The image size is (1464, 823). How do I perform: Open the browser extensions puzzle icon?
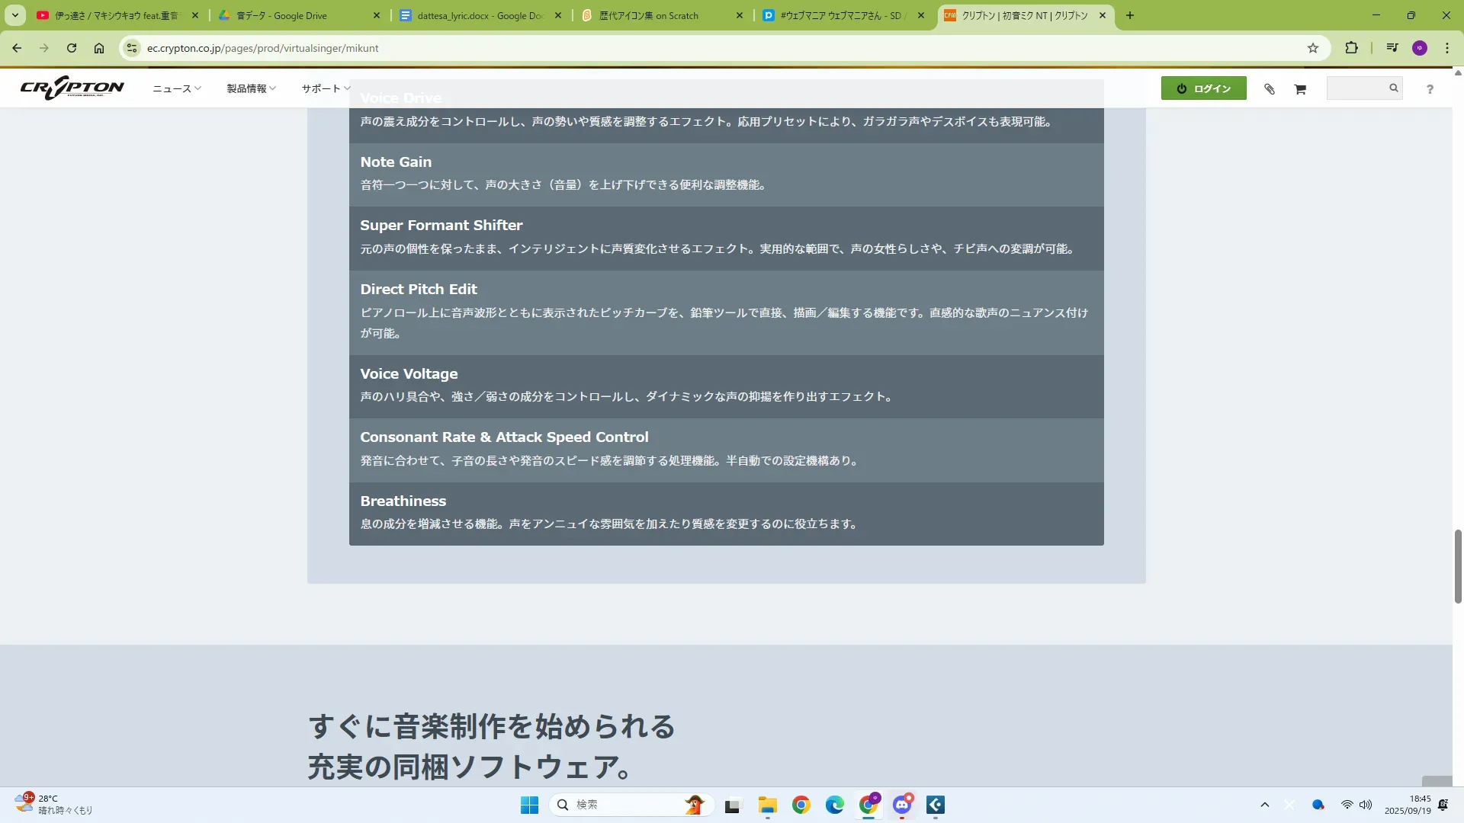click(1351, 48)
